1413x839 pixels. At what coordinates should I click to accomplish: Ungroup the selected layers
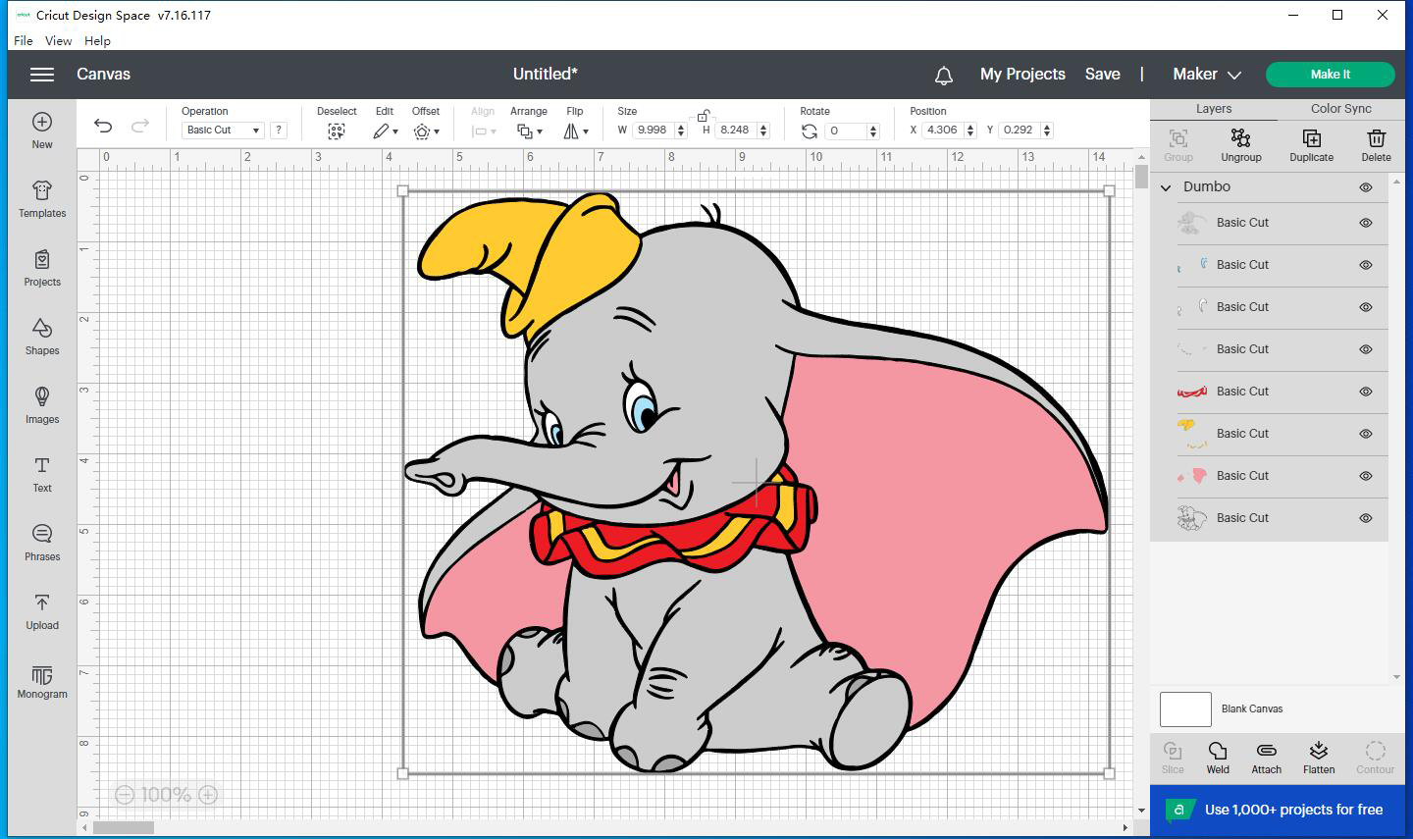click(1241, 145)
